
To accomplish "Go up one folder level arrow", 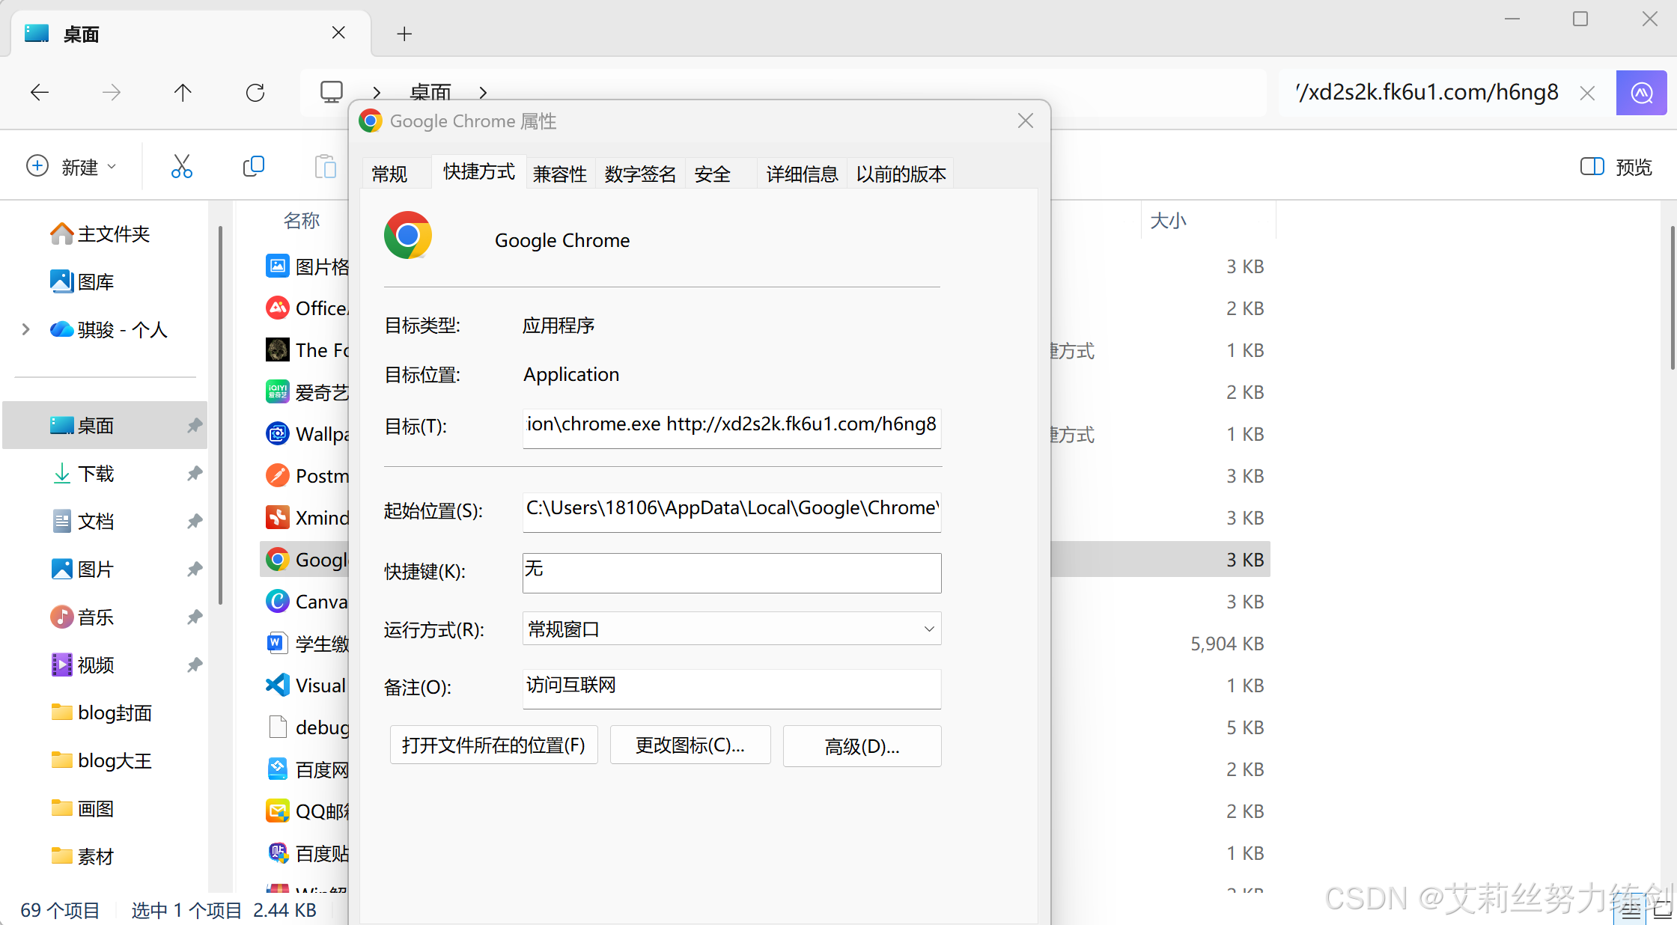I will click(x=183, y=93).
